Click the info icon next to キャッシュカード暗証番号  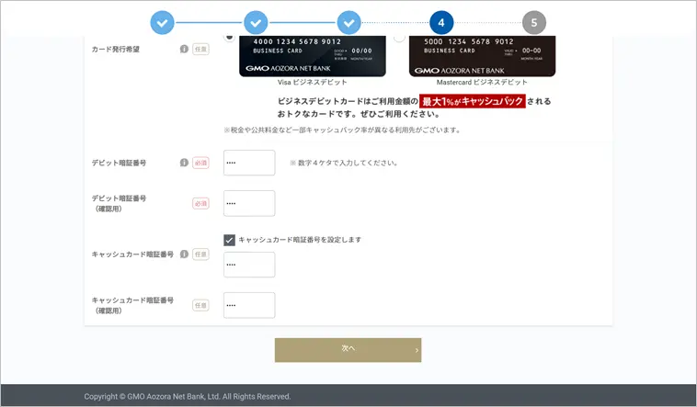(184, 254)
